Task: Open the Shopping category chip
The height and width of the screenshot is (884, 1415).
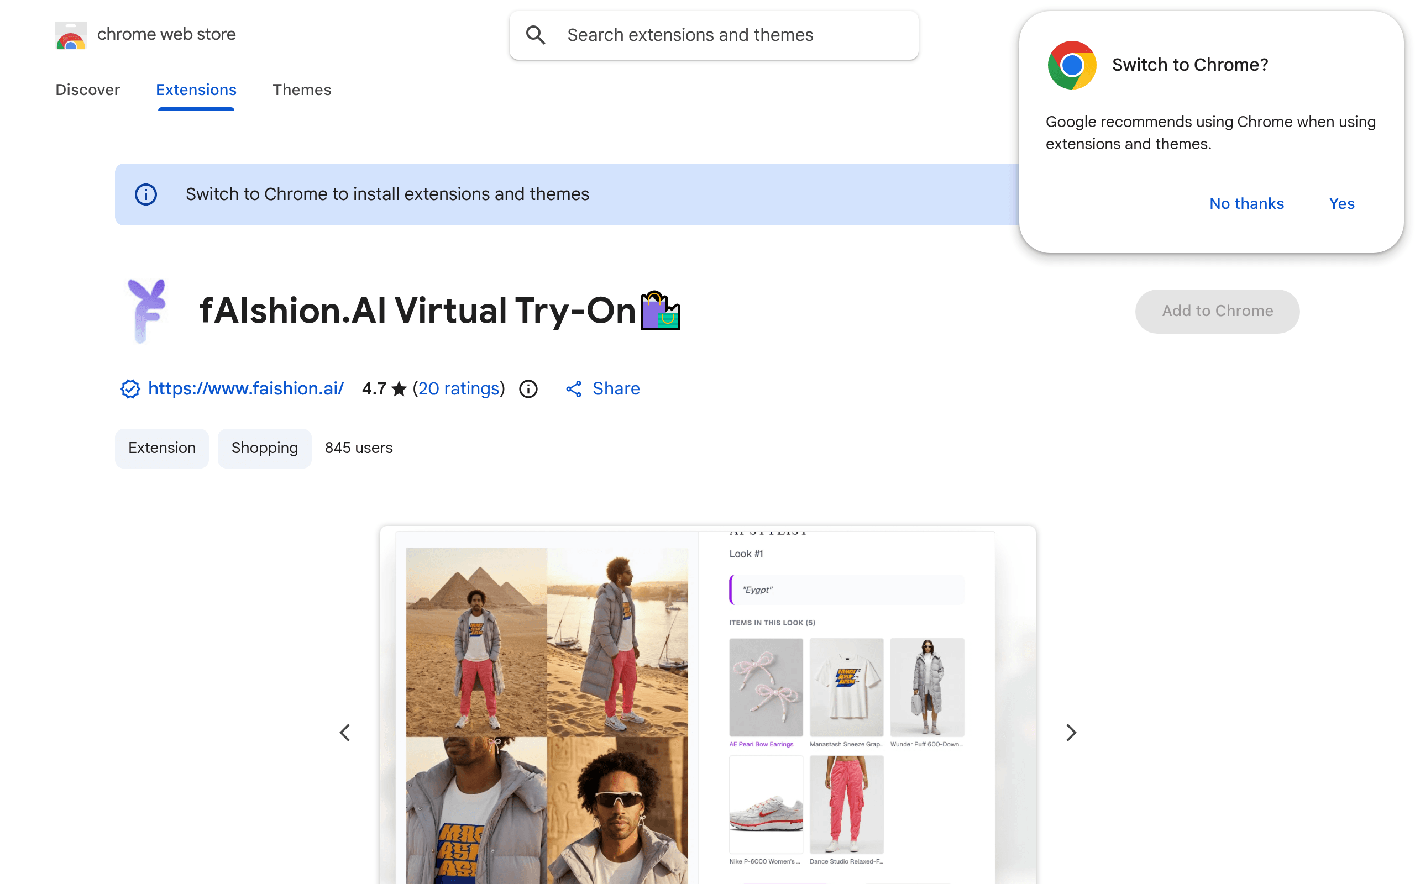Action: point(264,448)
